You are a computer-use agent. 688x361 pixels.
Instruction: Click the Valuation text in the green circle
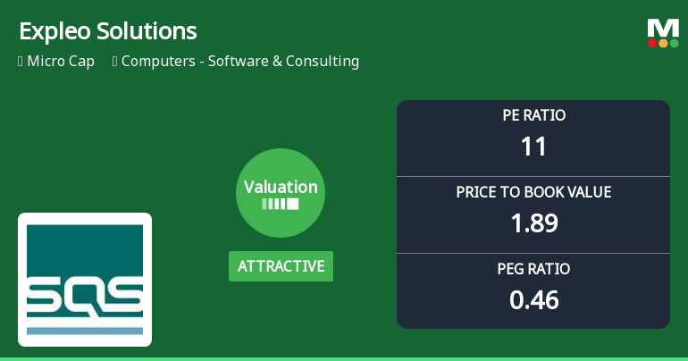281,187
